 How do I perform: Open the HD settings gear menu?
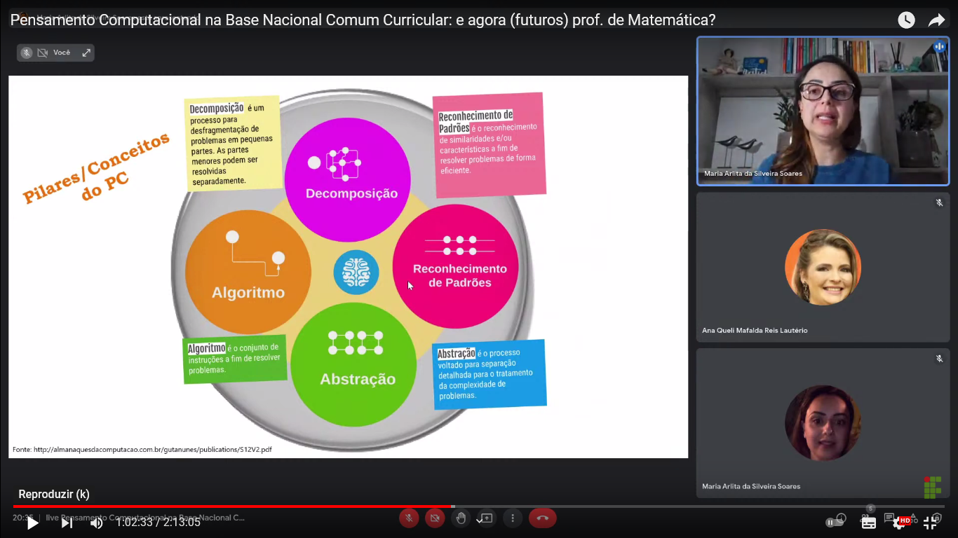pyautogui.click(x=900, y=523)
